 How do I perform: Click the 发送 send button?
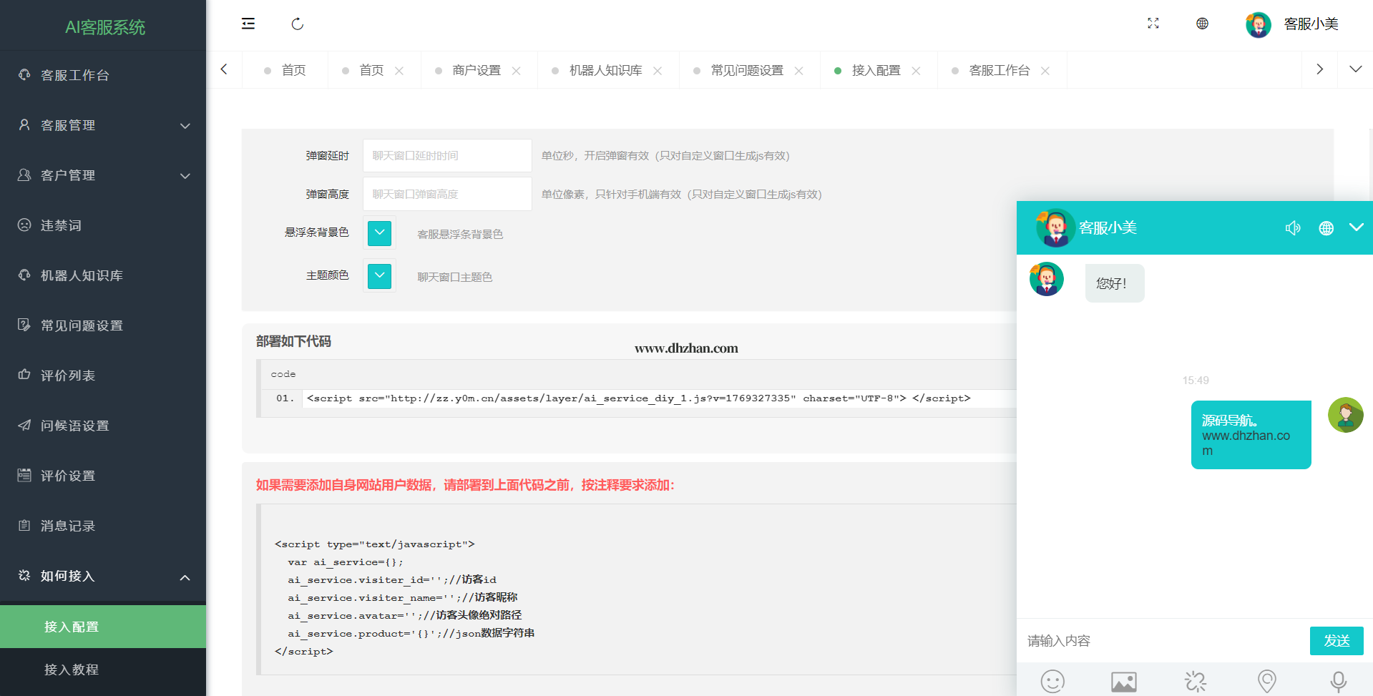pyautogui.click(x=1336, y=641)
